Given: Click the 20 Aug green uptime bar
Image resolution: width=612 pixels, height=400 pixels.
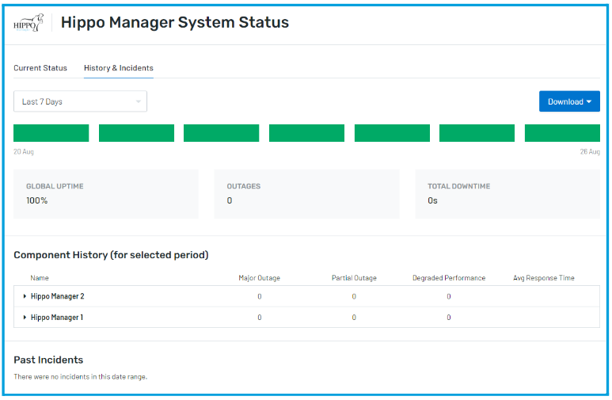Looking at the screenshot, I should [x=51, y=133].
